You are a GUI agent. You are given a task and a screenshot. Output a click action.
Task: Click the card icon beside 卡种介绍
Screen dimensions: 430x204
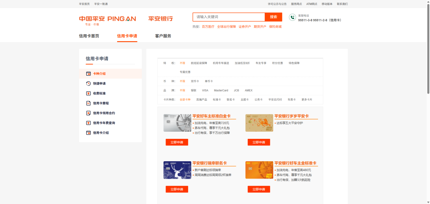[88, 74]
